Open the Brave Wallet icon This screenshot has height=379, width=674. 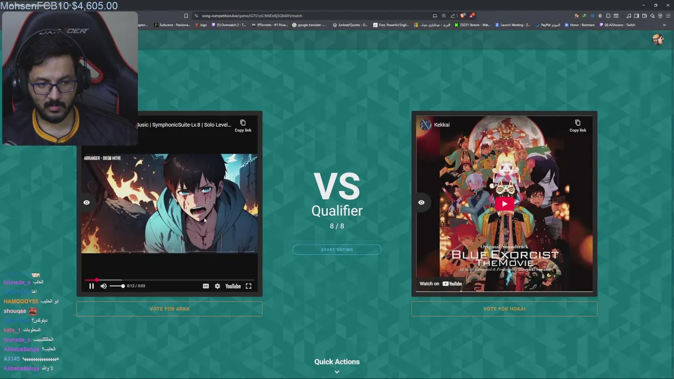click(x=644, y=16)
